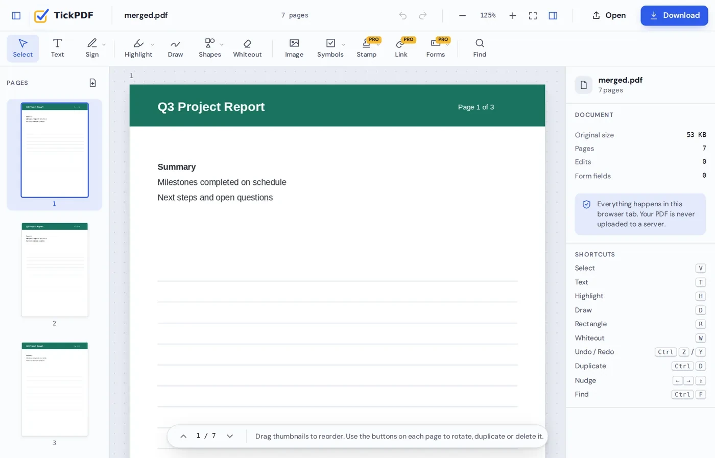This screenshot has width=715, height=458.
Task: Open the Stamp PRO tool
Action: (x=367, y=49)
